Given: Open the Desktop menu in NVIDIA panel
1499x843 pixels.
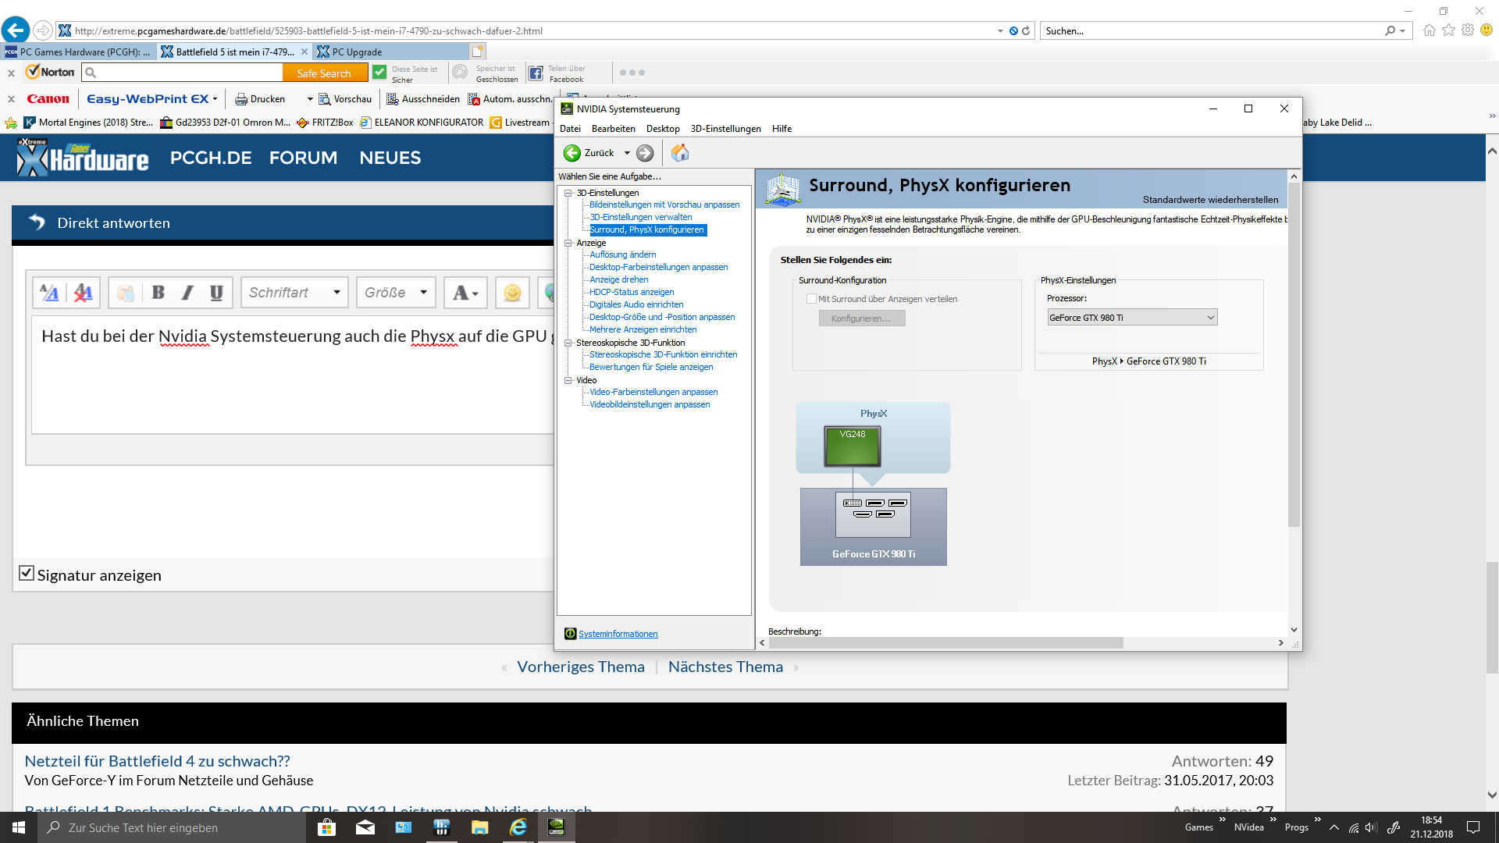Looking at the screenshot, I should 663,129.
